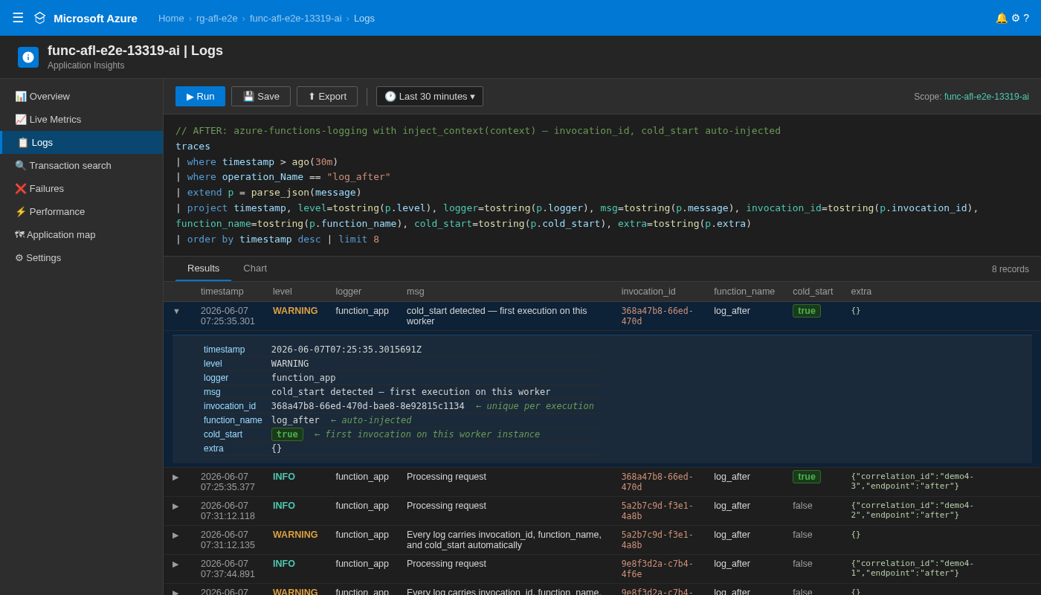Click the Application Insights resource icon
Viewport: 1041px width, 595px height.
pos(28,57)
